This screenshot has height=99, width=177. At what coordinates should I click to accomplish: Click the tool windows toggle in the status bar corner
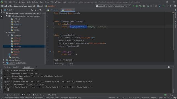tap(2, 98)
